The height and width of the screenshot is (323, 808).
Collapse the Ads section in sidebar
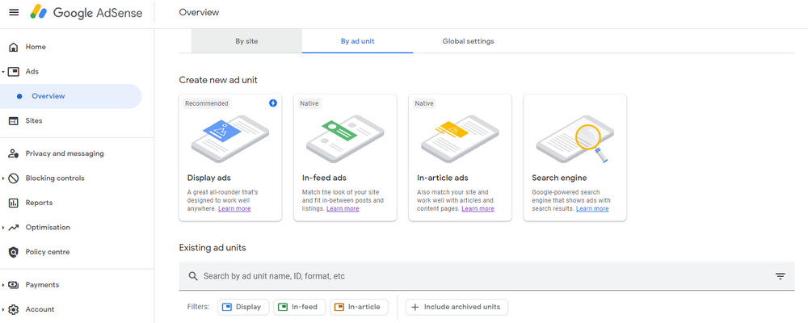coord(3,72)
